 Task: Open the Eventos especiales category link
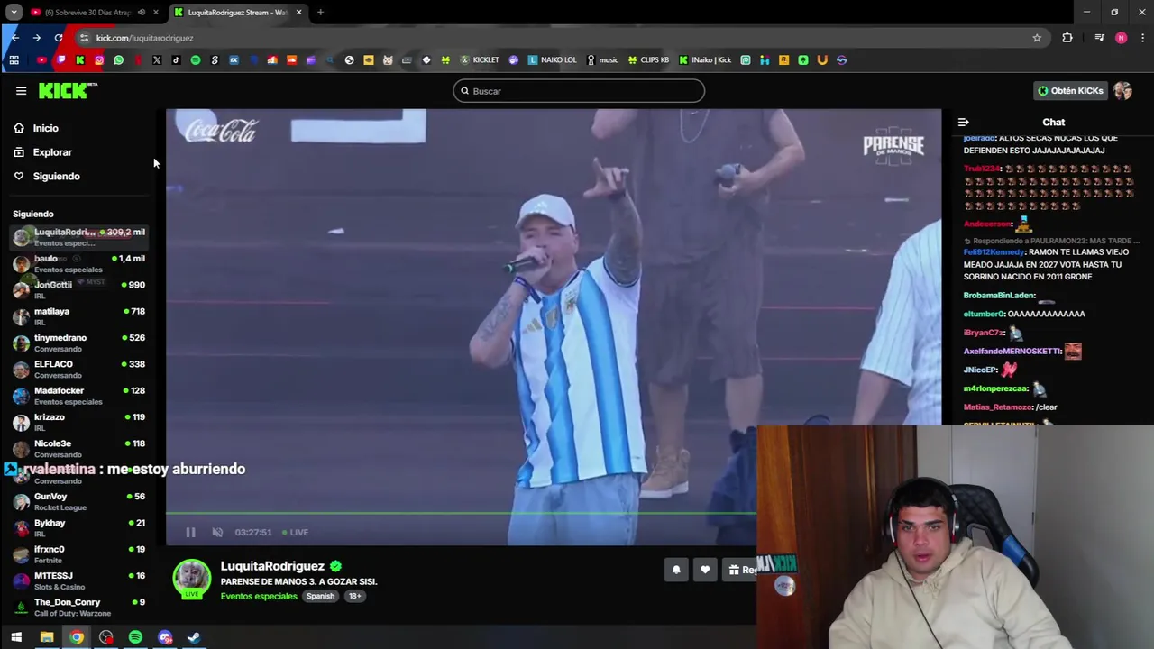259,596
